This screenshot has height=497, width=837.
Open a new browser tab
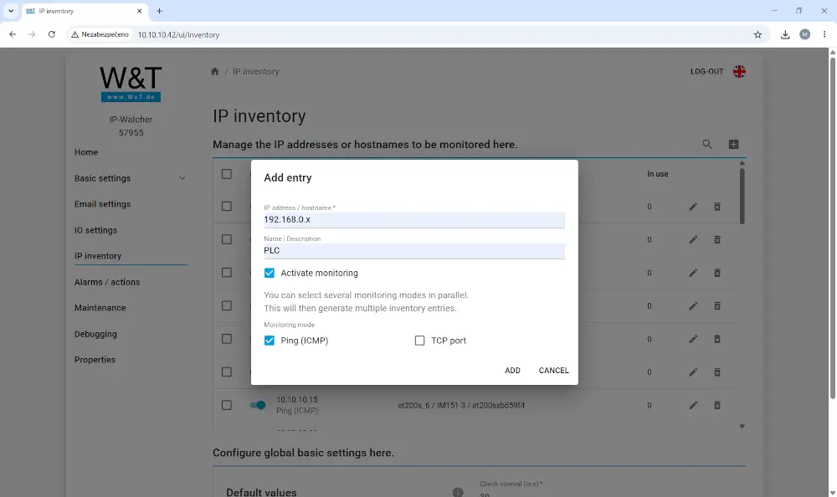(x=159, y=11)
